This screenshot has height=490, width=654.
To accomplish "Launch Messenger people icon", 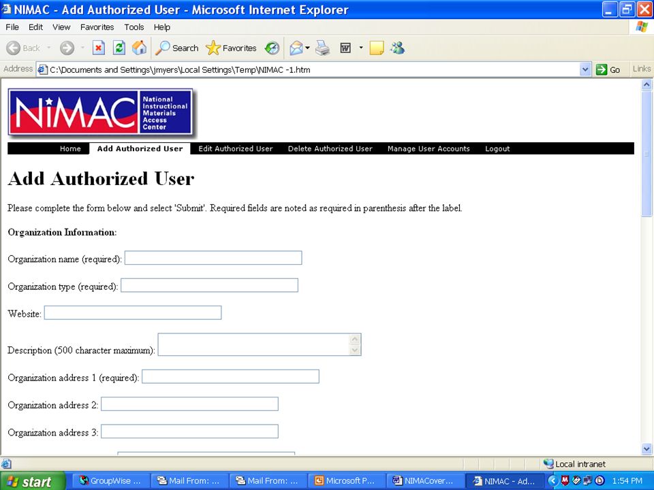I will pyautogui.click(x=397, y=48).
